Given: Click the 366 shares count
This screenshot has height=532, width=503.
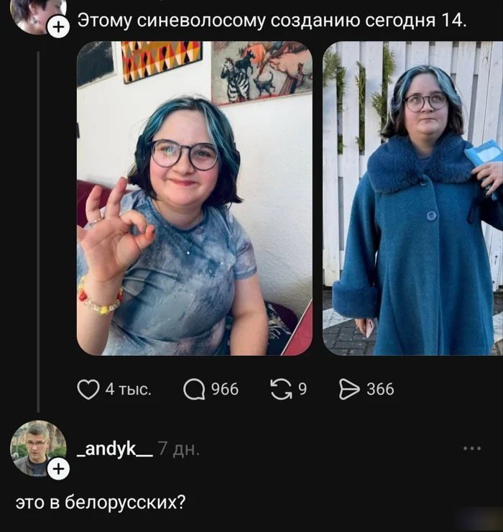Looking at the screenshot, I should point(380,389).
